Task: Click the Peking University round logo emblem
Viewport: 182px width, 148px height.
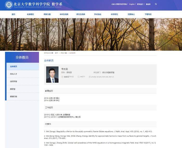Action: (9, 5)
